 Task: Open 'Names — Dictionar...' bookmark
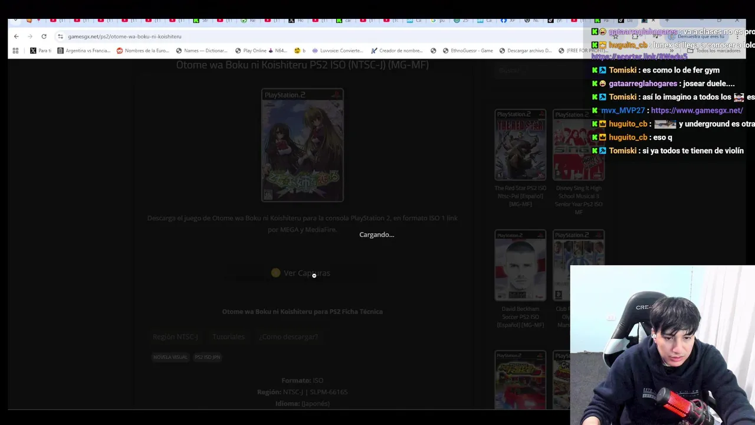click(x=201, y=51)
